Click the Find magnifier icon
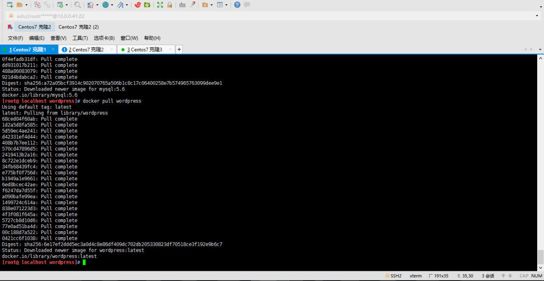Viewport: 544px width, 281px height. (77, 5)
